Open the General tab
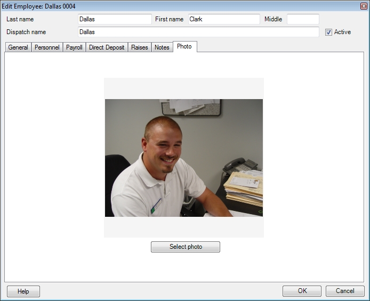Viewport: 370px width, 301px height. coord(18,47)
